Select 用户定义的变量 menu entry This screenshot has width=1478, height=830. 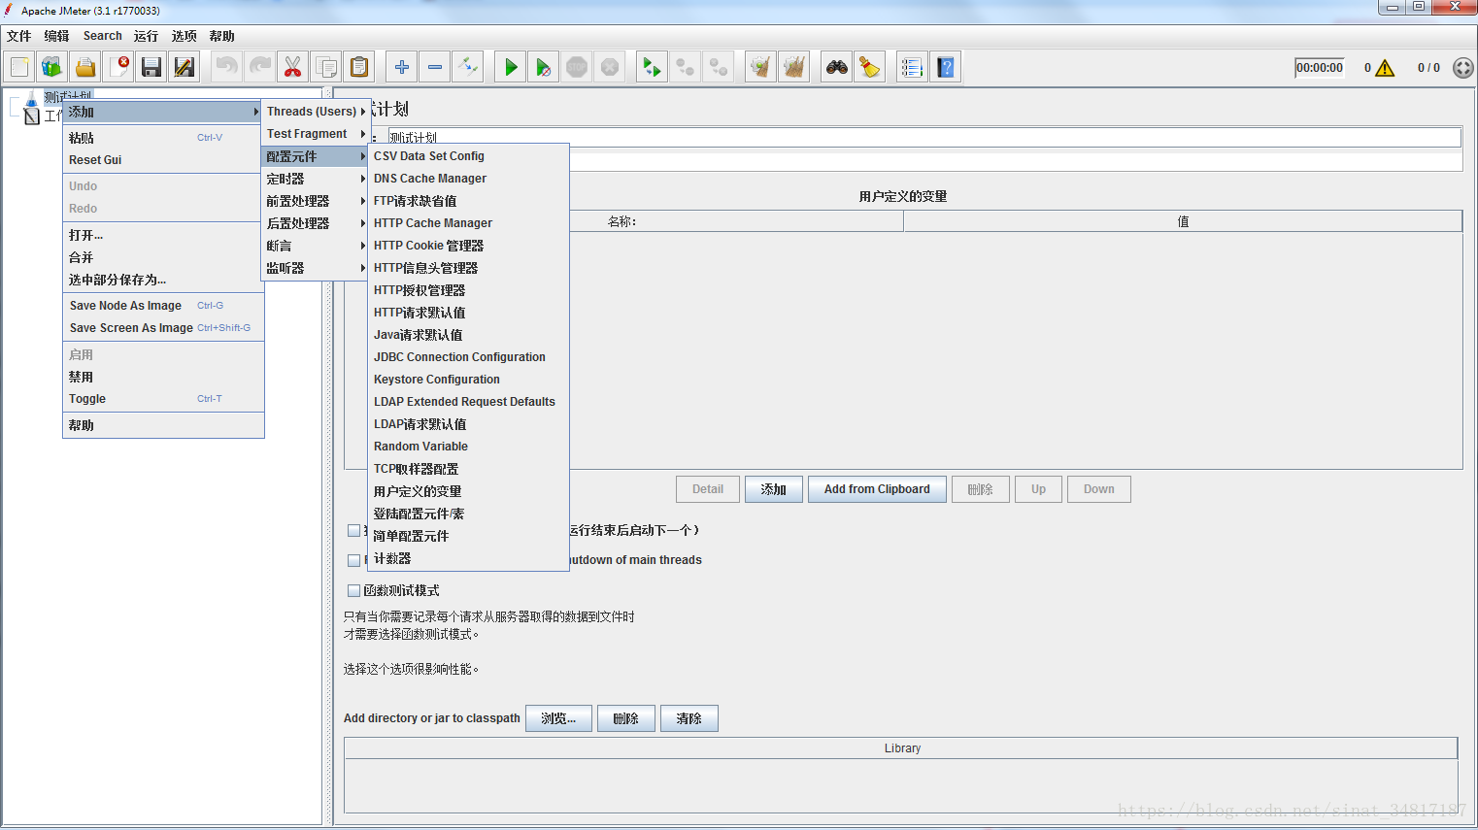(x=469, y=491)
